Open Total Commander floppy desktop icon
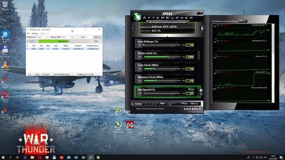 pos(5,52)
